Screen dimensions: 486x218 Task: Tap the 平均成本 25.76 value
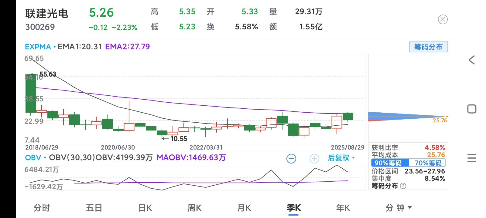pyautogui.click(x=436, y=155)
